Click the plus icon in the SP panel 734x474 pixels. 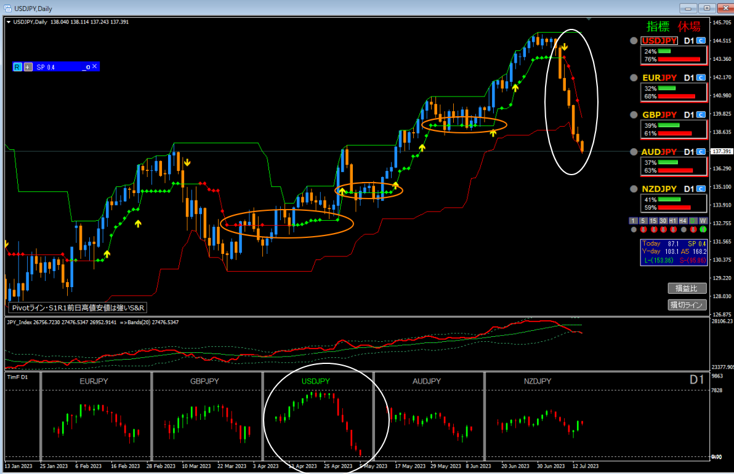[x=28, y=67]
